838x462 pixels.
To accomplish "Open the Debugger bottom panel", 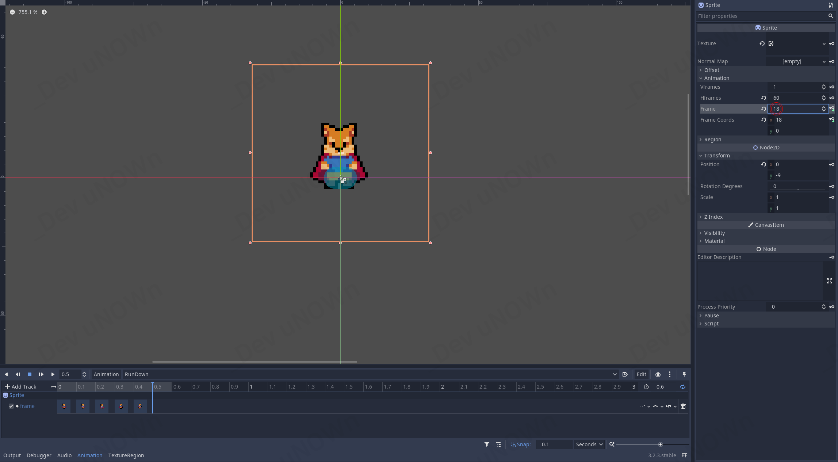I will pyautogui.click(x=39, y=455).
